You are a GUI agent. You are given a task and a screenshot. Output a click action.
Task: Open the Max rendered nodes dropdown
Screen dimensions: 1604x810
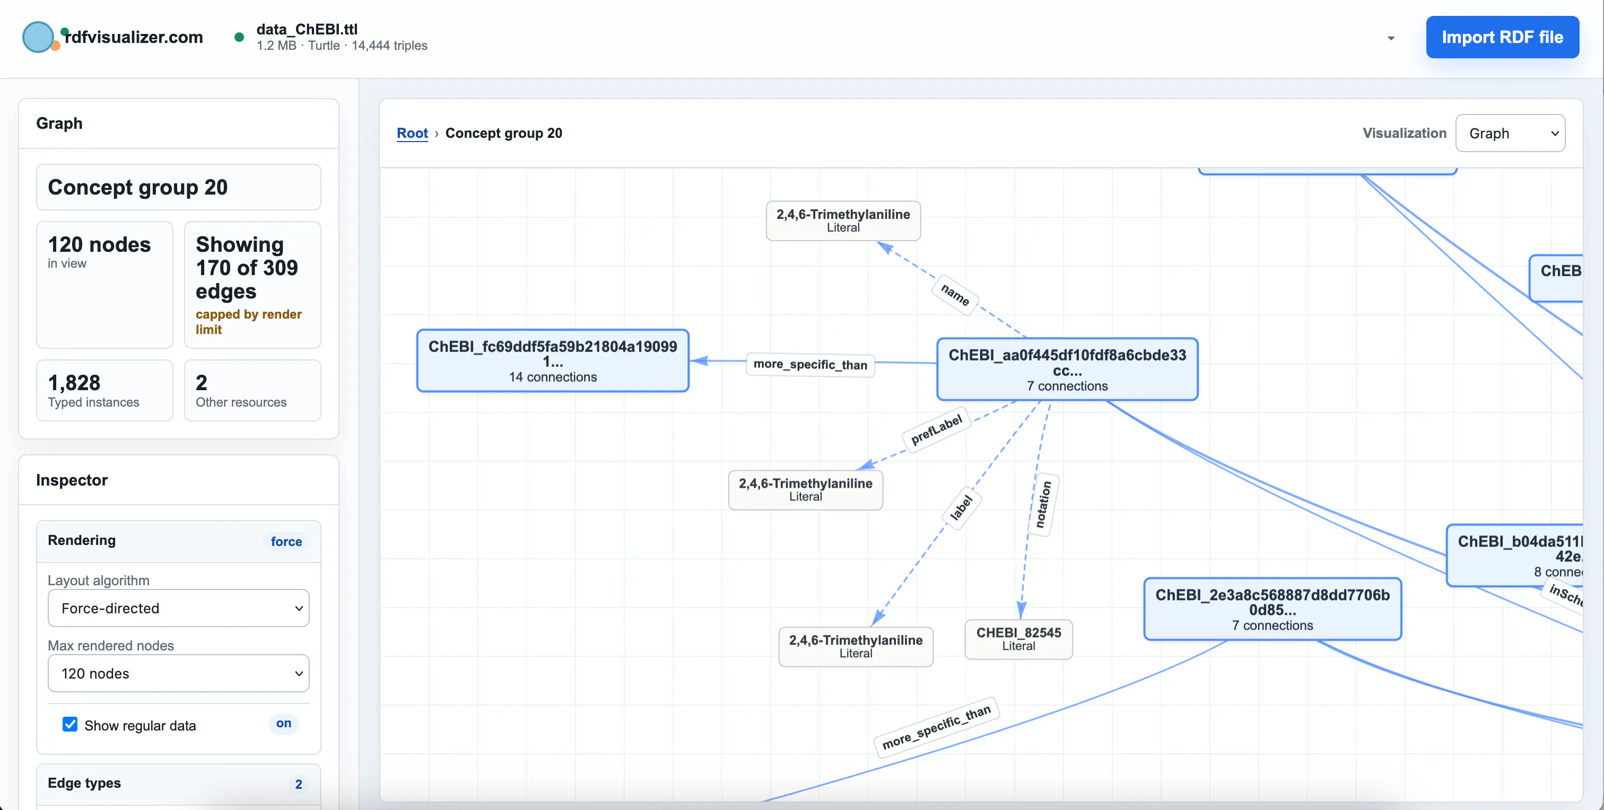[x=179, y=673]
